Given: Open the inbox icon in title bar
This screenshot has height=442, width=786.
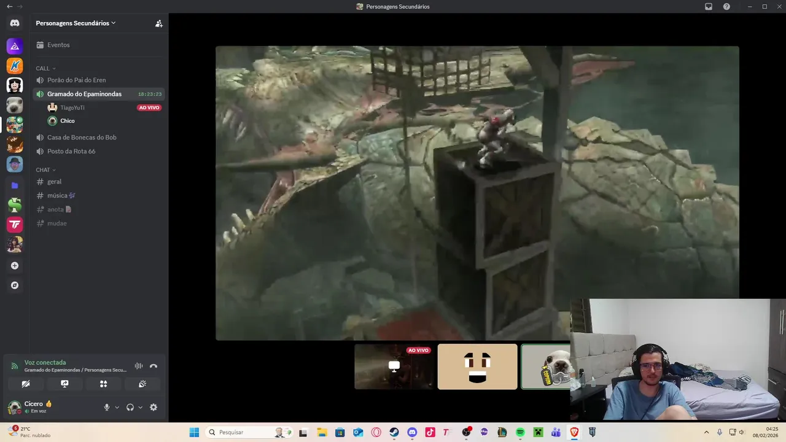Looking at the screenshot, I should tap(709, 6).
